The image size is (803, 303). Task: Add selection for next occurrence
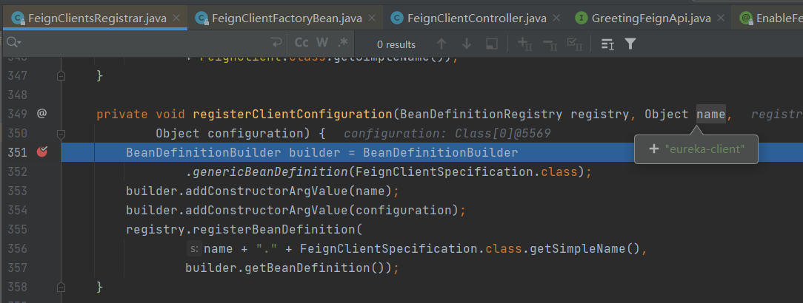(x=525, y=44)
